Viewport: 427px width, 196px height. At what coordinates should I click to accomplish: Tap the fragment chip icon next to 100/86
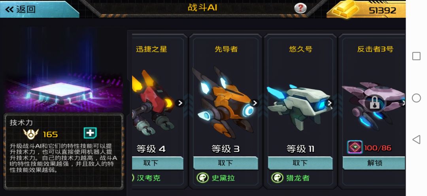click(355, 147)
